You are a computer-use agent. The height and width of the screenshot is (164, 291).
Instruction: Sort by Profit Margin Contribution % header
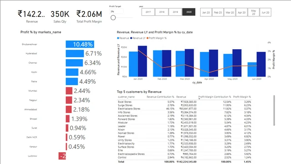pyautogui.click(x=215, y=97)
